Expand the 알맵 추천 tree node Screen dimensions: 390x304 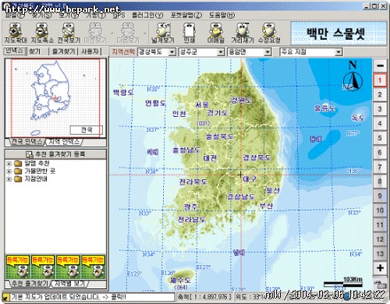(9, 164)
